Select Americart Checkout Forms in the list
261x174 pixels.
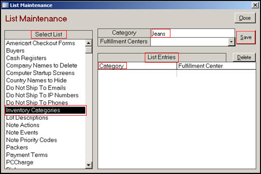tap(46, 43)
